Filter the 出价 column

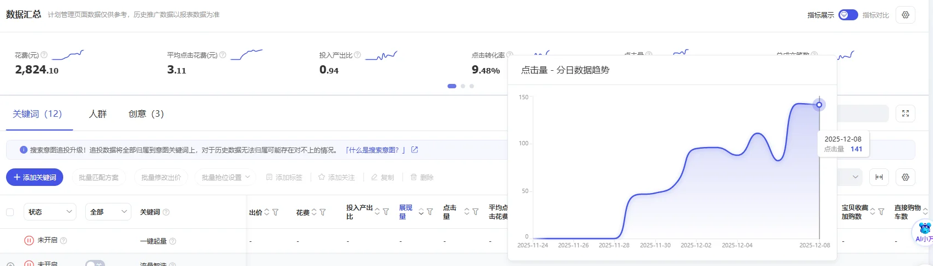click(x=275, y=212)
